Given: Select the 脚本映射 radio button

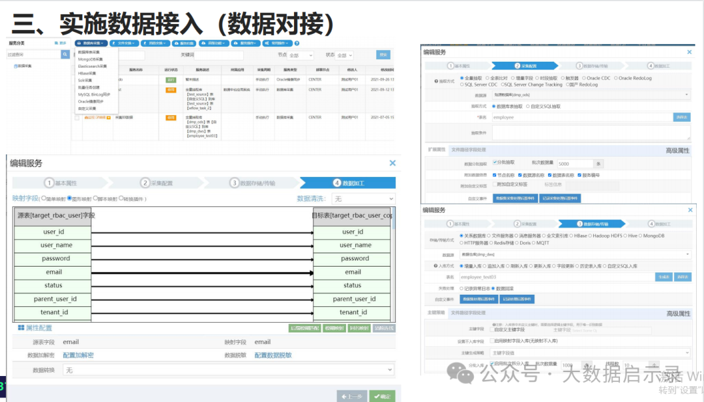Looking at the screenshot, I should pos(95,198).
